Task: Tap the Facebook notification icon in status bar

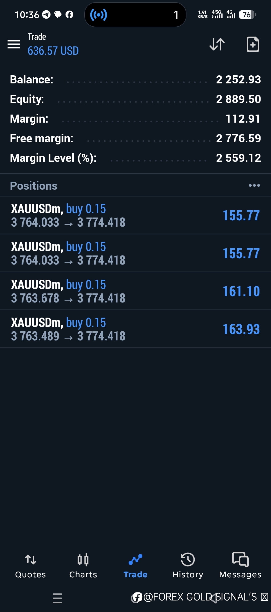Action: [70, 15]
